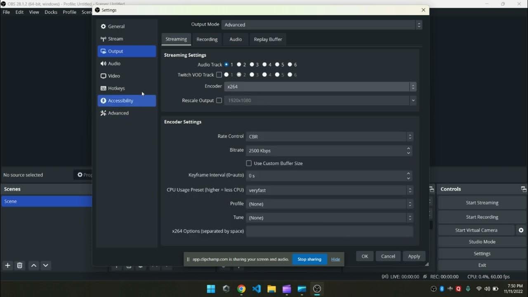Viewport: 528px width, 297px height.
Task: Open Google Chrome from the taskbar
Action: point(241,289)
